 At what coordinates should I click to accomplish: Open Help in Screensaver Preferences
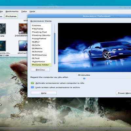click(x=44, y=93)
